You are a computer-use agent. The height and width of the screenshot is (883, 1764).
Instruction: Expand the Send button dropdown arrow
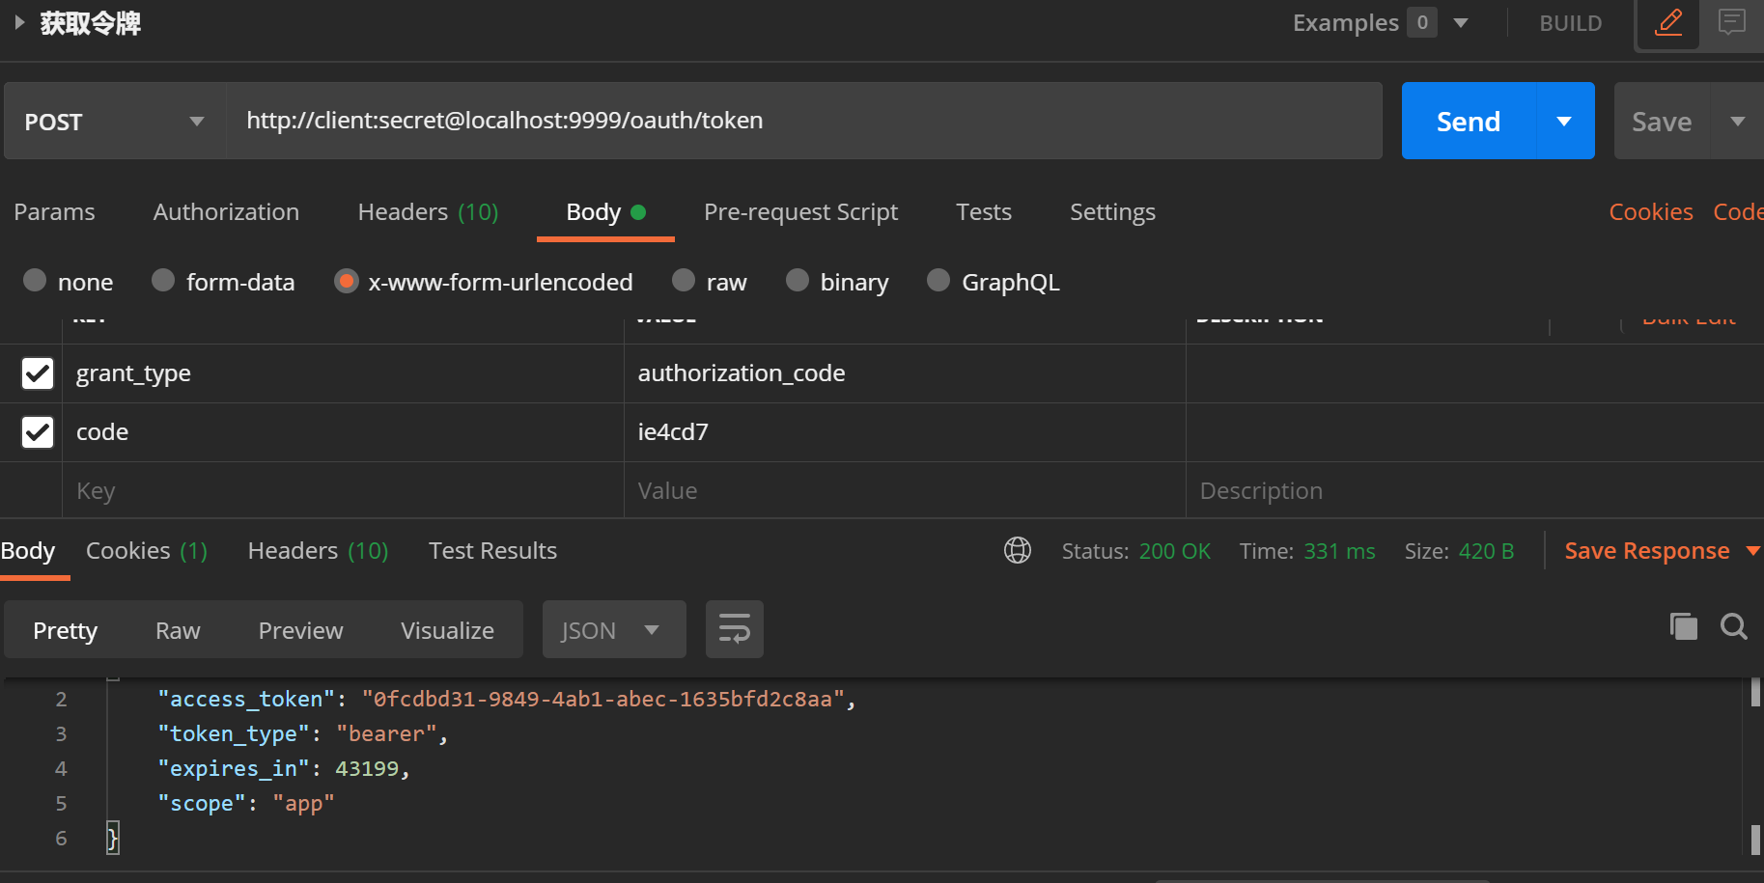pos(1564,122)
